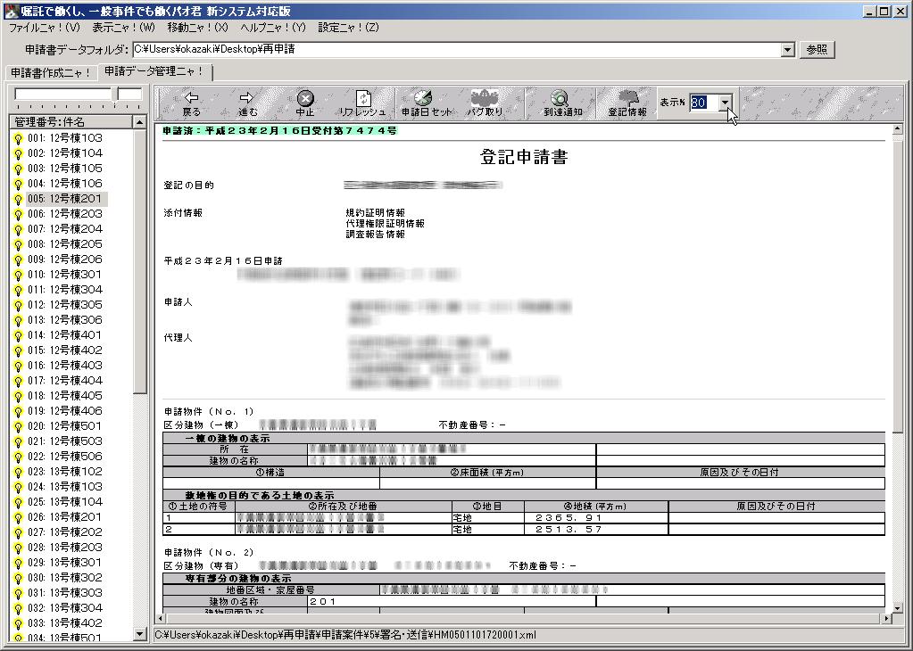913x651 pixels.
Task: Select list item 028: 13号棟203
Action: pyautogui.click(x=64, y=548)
